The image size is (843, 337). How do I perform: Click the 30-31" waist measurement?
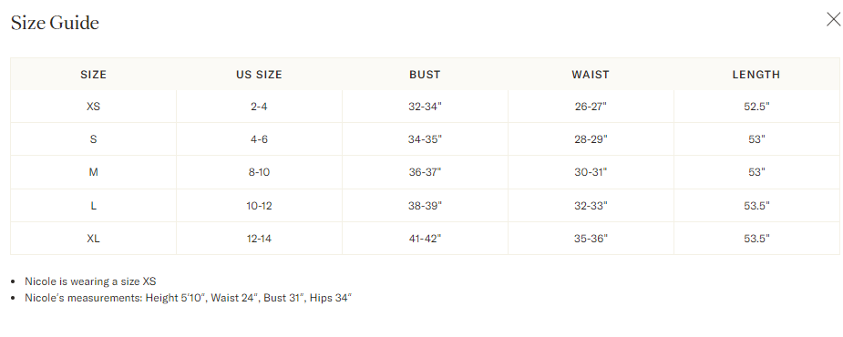click(x=591, y=172)
